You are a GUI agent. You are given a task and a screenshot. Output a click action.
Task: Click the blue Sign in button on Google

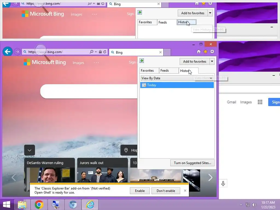pos(274,102)
